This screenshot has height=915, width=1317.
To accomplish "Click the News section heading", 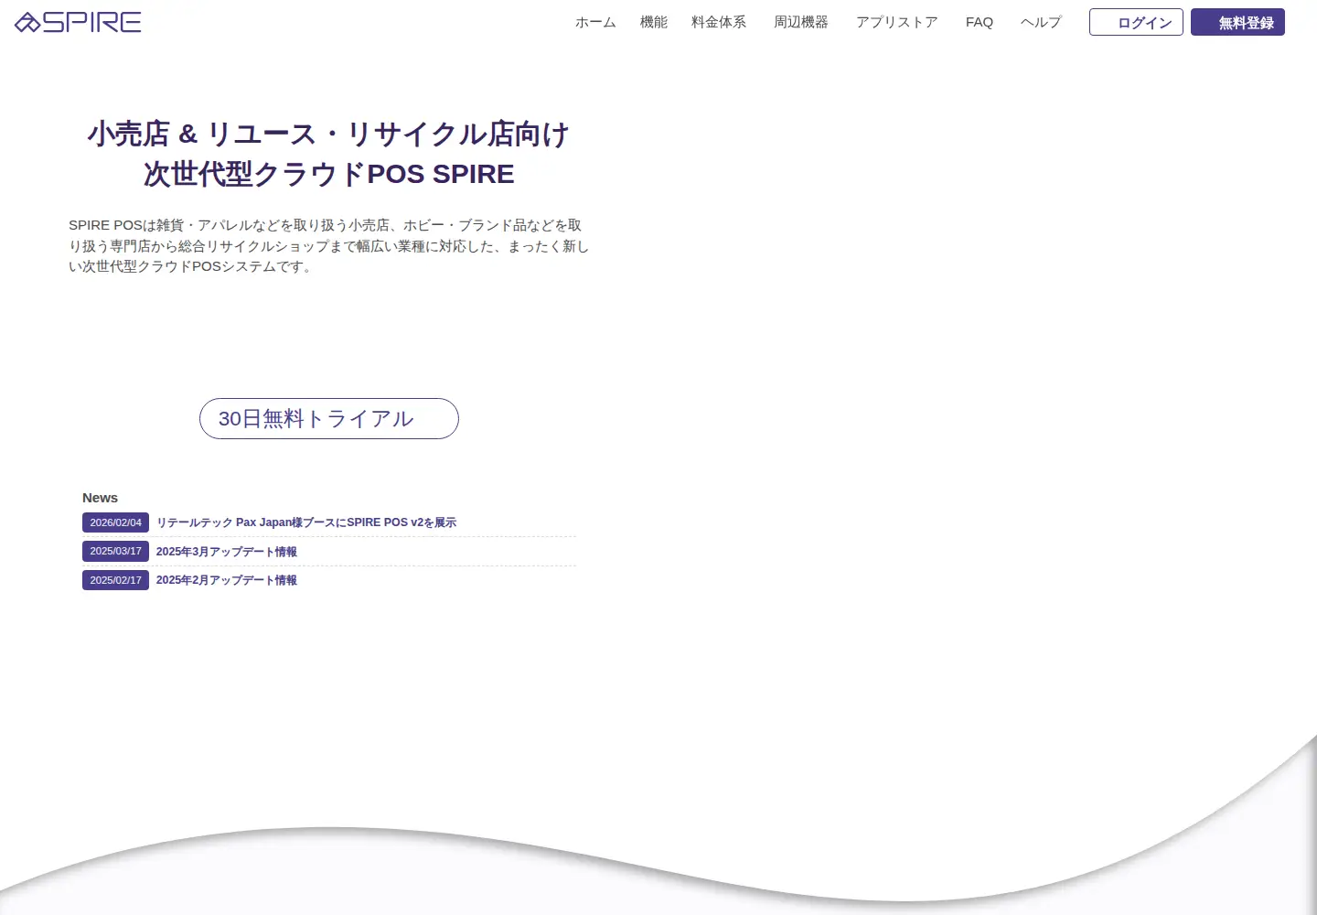I will (100, 498).
